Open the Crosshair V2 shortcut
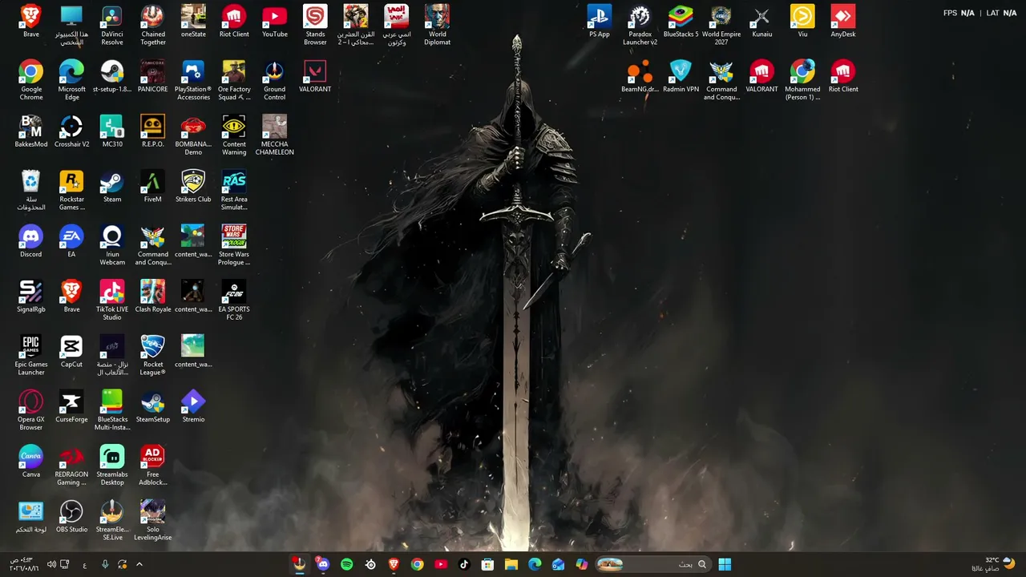Screen dimensions: 1026x577 pos(71,132)
